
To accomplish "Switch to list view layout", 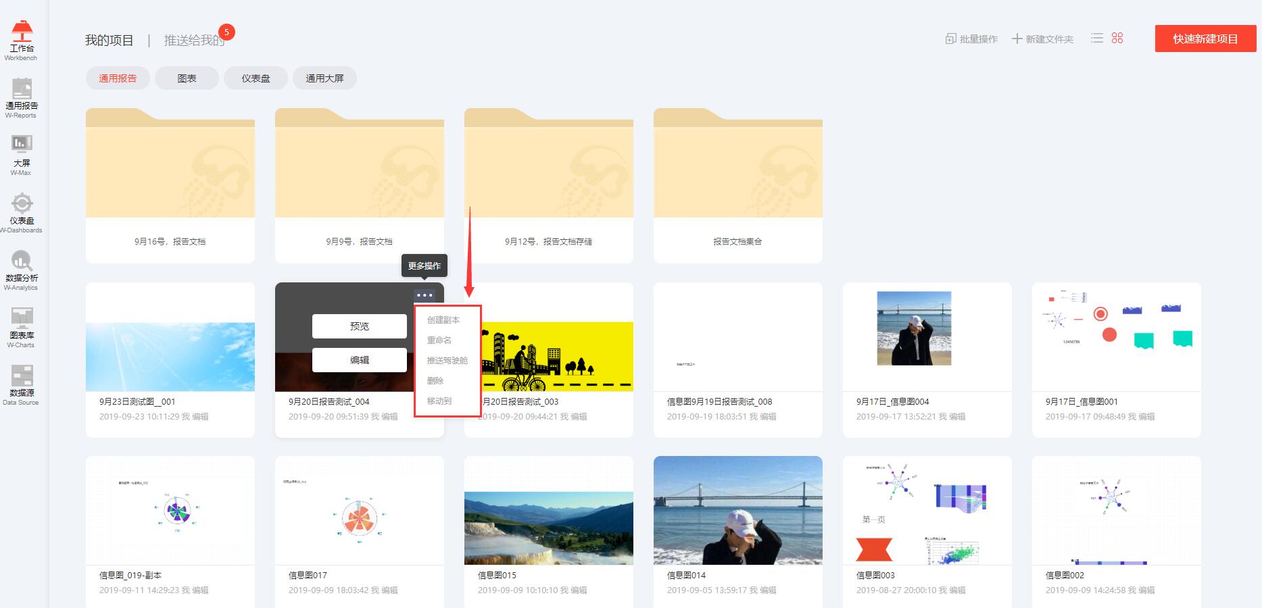I will point(1097,39).
